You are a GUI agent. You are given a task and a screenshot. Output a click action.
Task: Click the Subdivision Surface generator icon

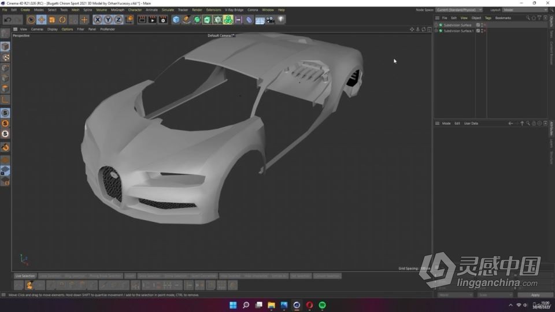(197, 20)
